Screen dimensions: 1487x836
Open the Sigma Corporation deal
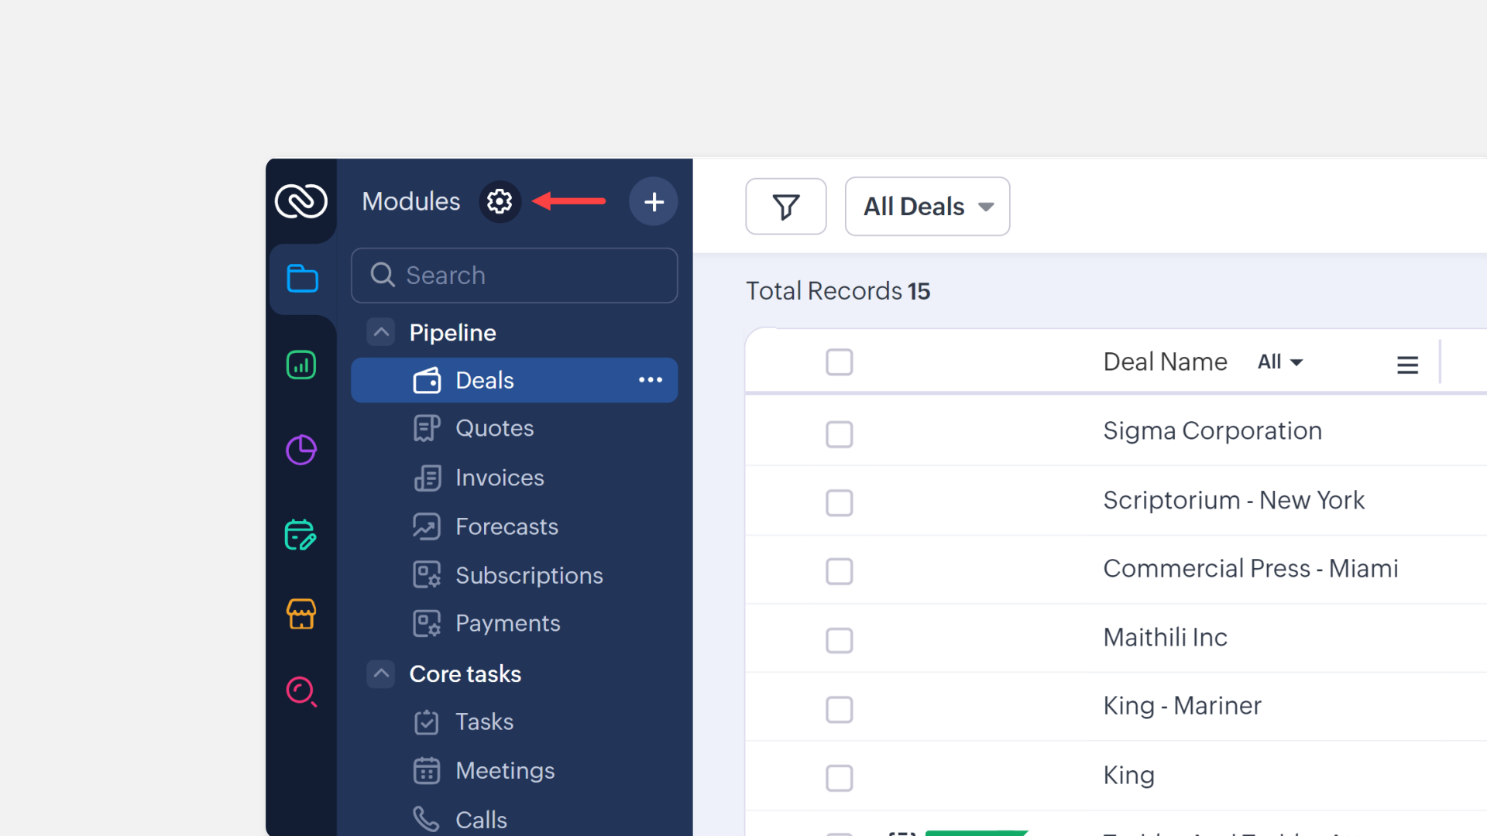click(1212, 430)
